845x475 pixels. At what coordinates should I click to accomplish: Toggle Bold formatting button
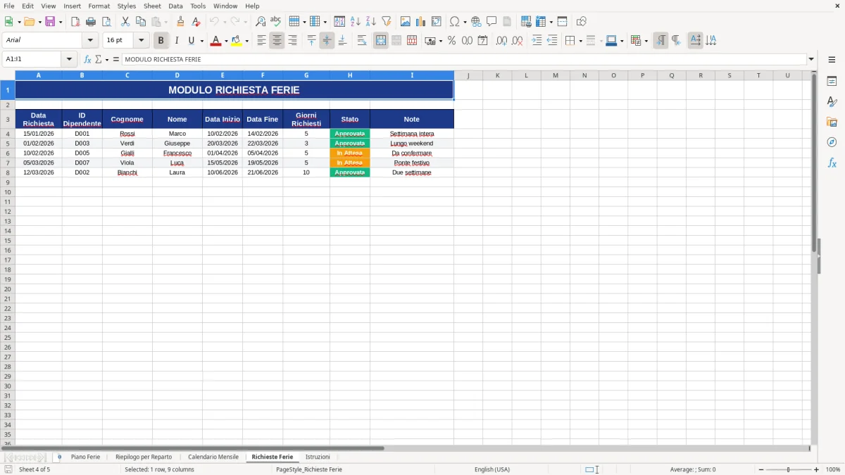pos(161,41)
